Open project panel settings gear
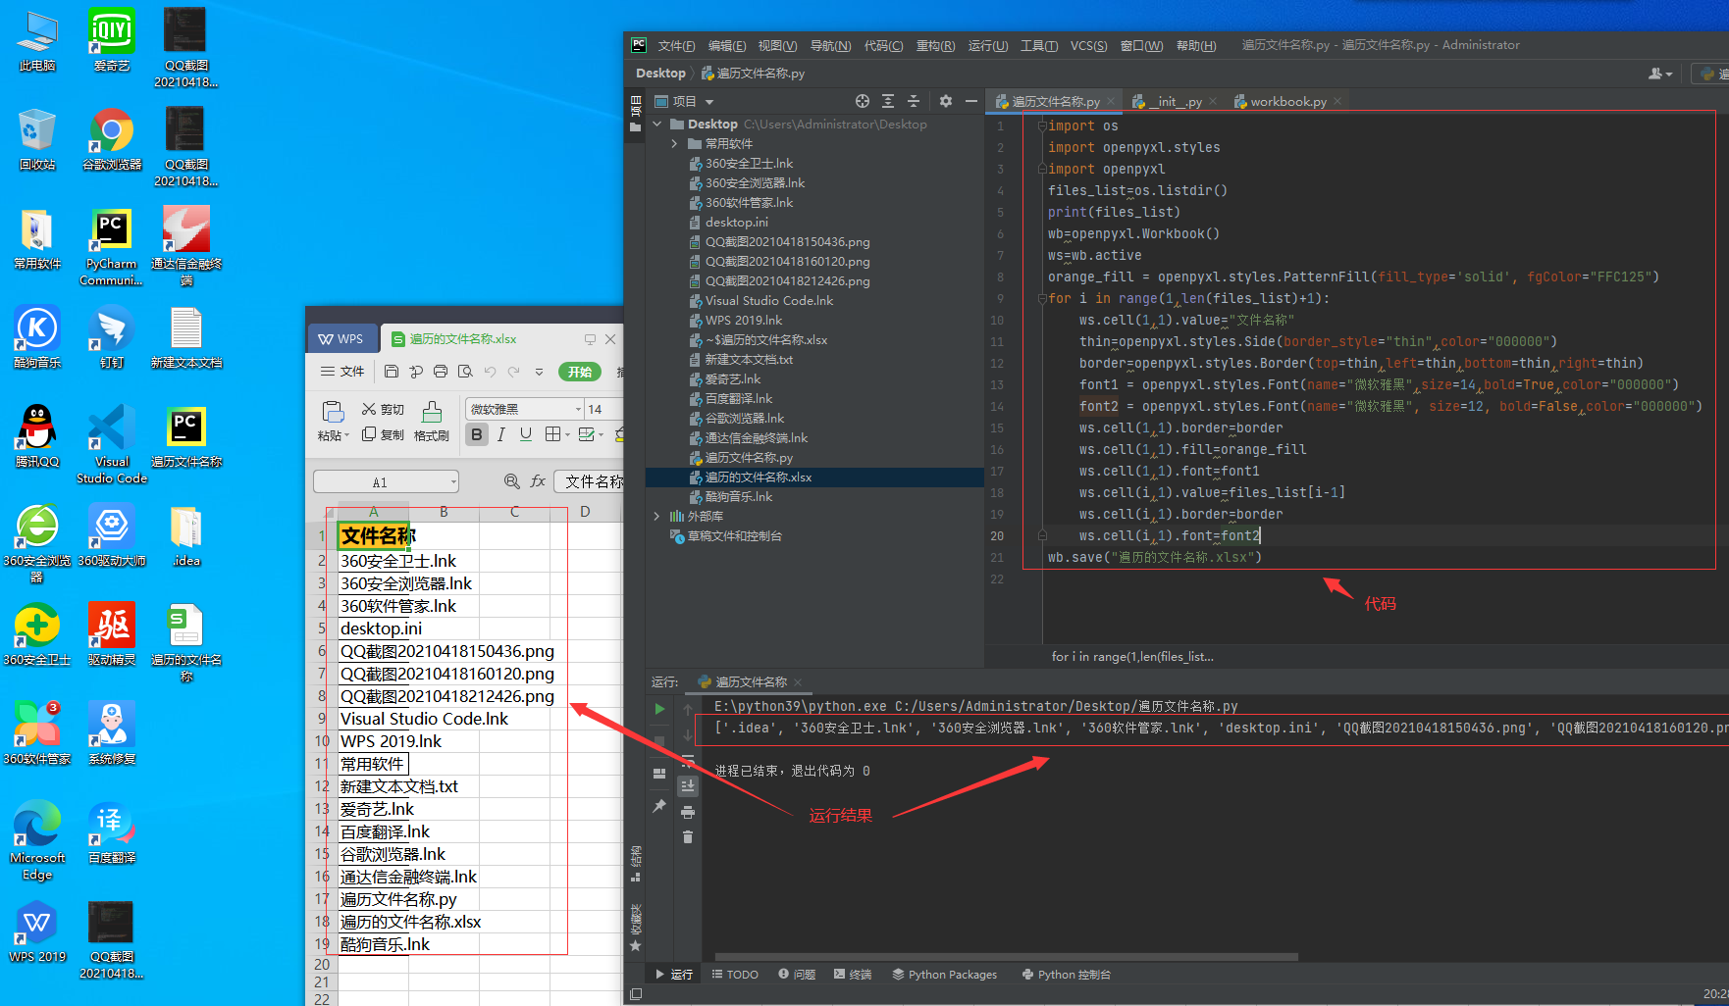Screen dimensions: 1729x1006 [x=945, y=101]
